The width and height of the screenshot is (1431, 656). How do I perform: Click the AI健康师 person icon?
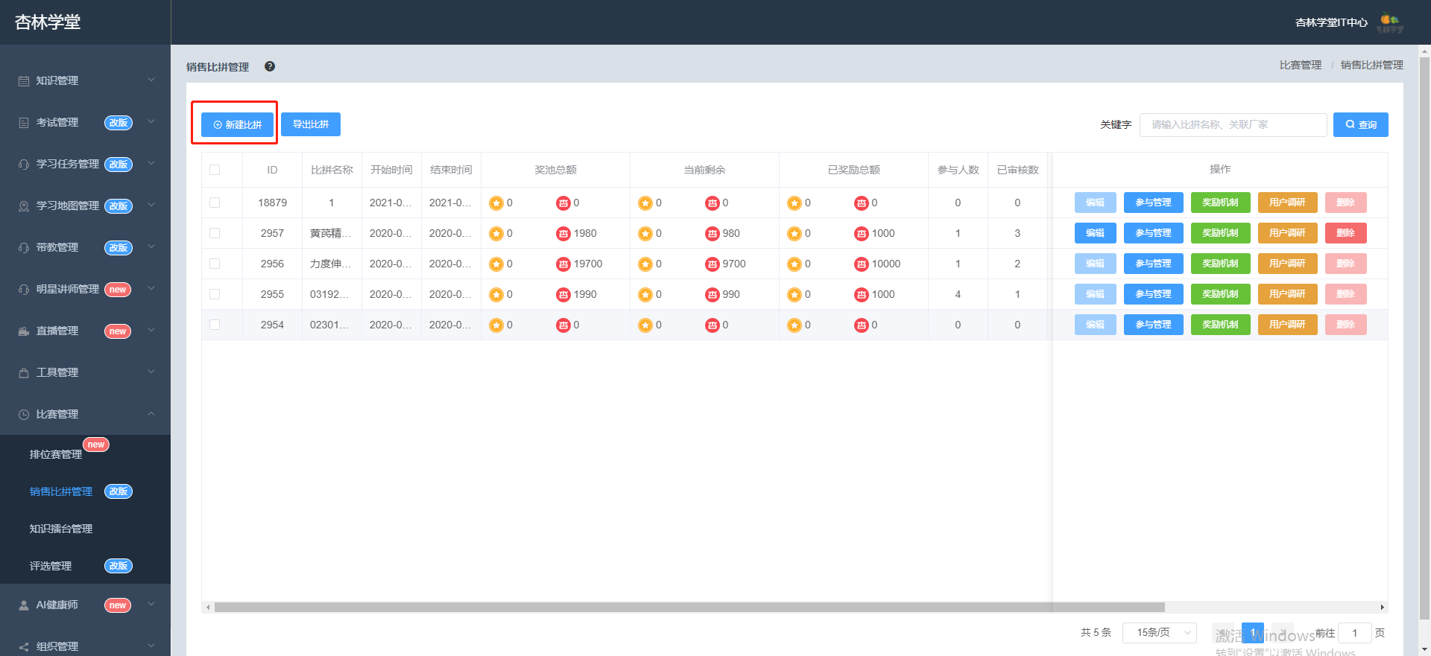point(24,605)
